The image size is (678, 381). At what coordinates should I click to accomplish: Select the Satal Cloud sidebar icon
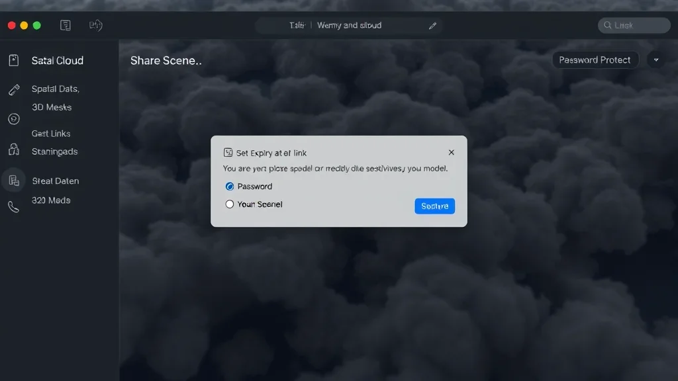pyautogui.click(x=14, y=60)
